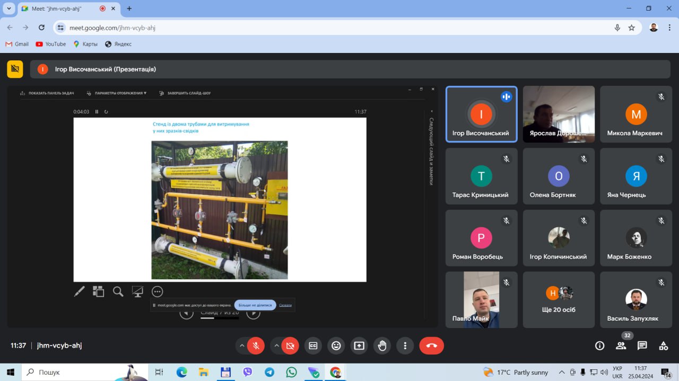Click the red leave call button
679x381 pixels.
tap(431, 345)
